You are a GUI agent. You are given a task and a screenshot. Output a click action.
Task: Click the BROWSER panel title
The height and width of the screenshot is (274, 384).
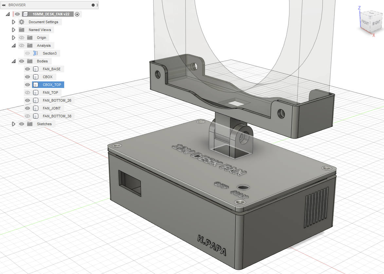click(x=17, y=5)
